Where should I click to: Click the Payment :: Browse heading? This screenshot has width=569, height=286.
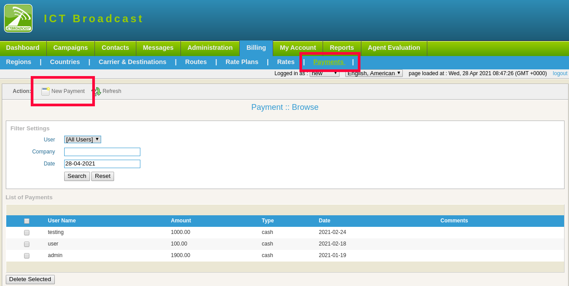(x=285, y=107)
